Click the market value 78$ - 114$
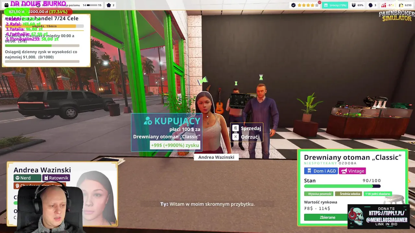This screenshot has width=415, height=233. pyautogui.click(x=317, y=208)
